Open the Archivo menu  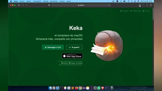(22, 1)
